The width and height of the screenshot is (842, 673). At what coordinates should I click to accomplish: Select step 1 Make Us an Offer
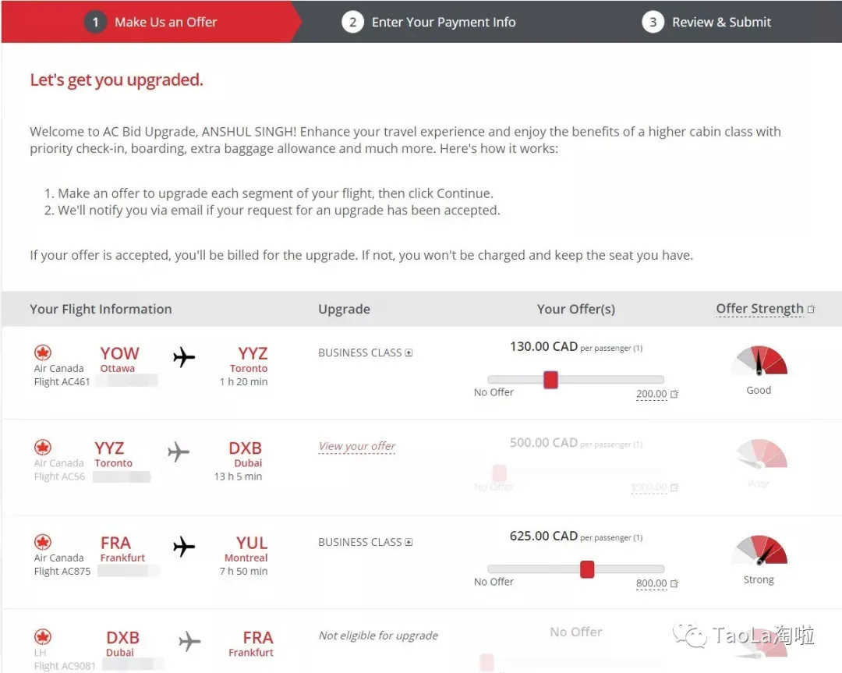(151, 22)
